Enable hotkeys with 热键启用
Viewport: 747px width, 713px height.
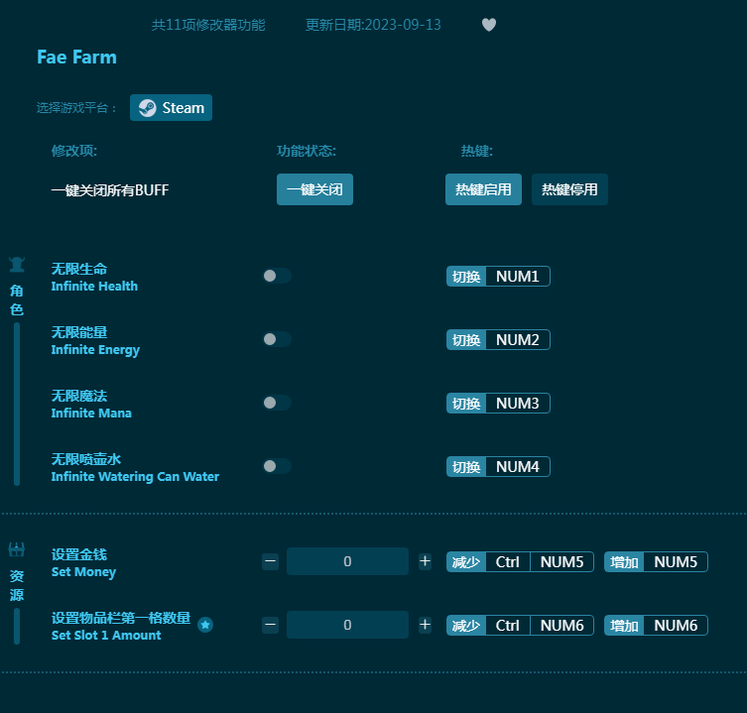point(483,189)
